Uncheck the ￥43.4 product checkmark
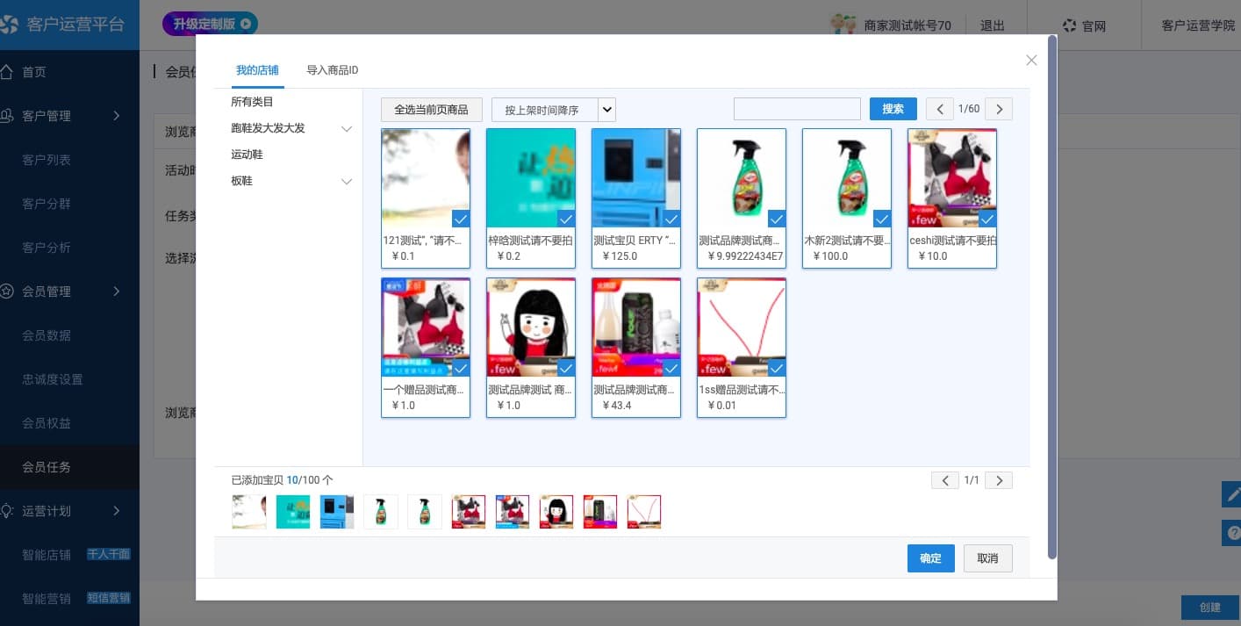Screen dimensions: 1241x626 (671, 368)
